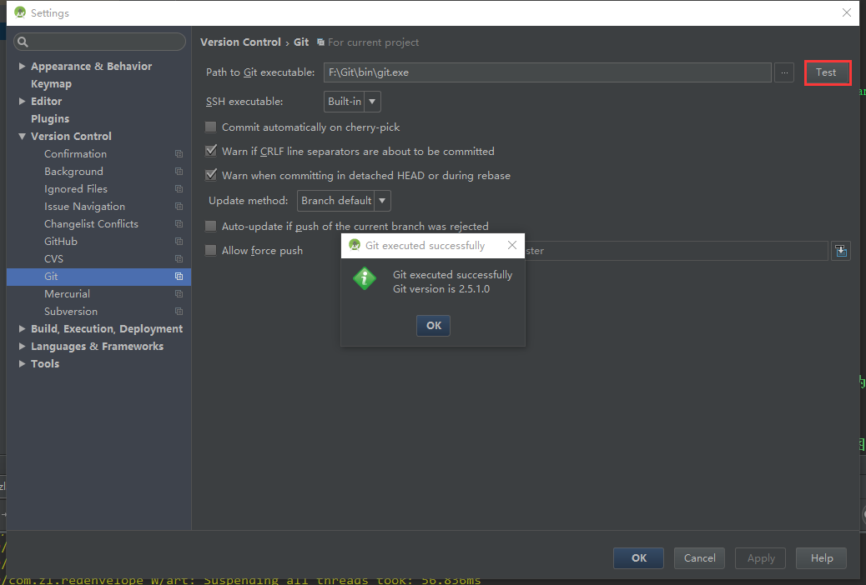Click project-level icon next to CVS

point(179,259)
